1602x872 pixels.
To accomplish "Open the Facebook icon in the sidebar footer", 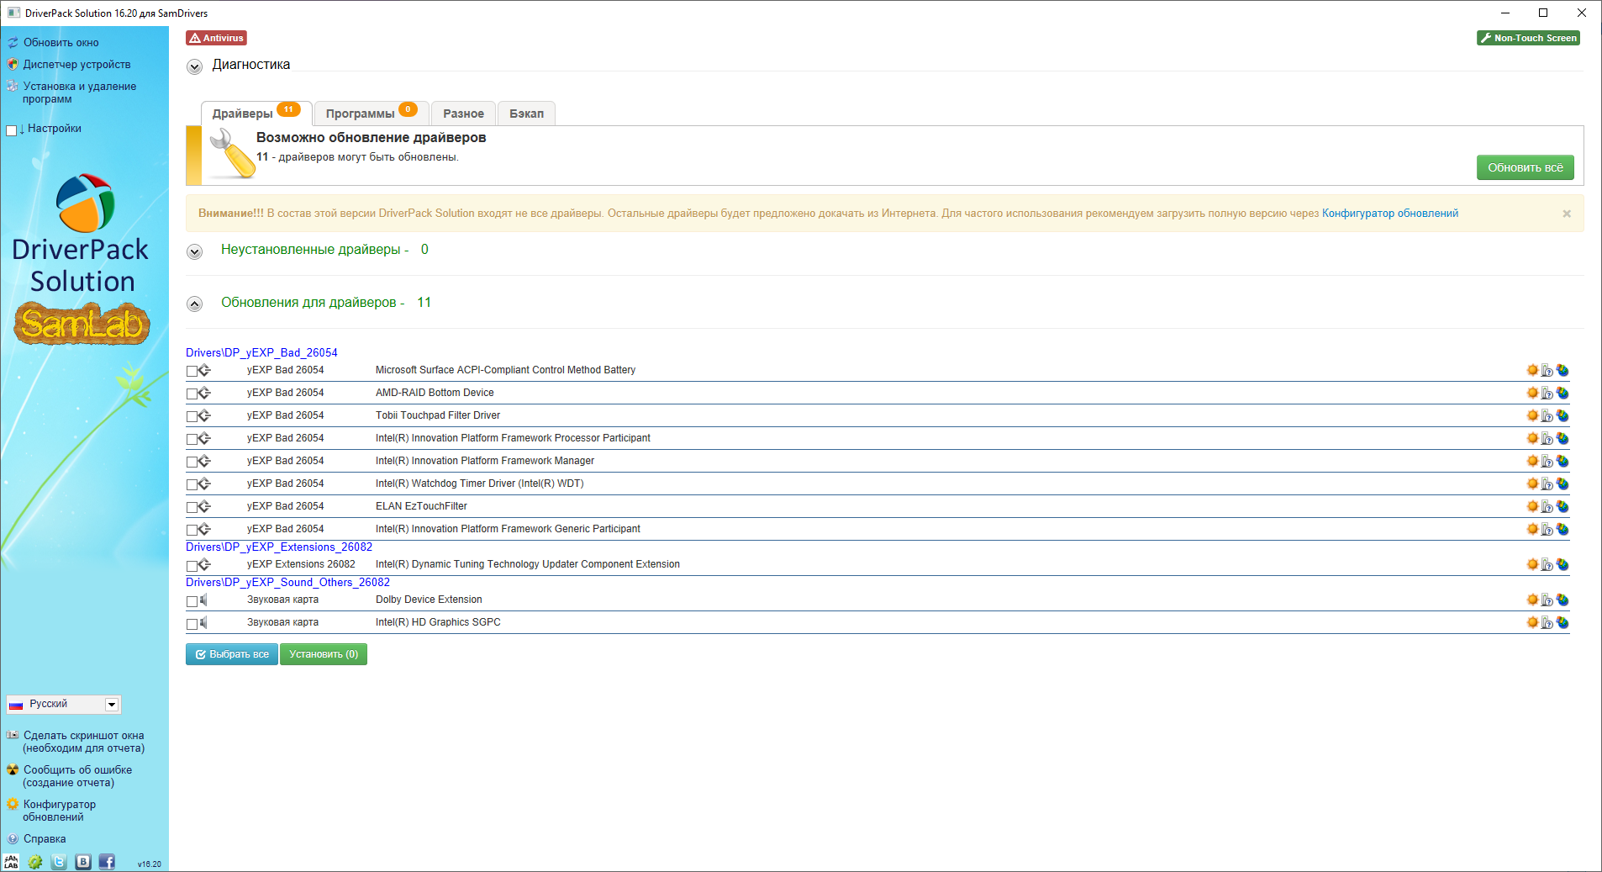I will pos(107,862).
